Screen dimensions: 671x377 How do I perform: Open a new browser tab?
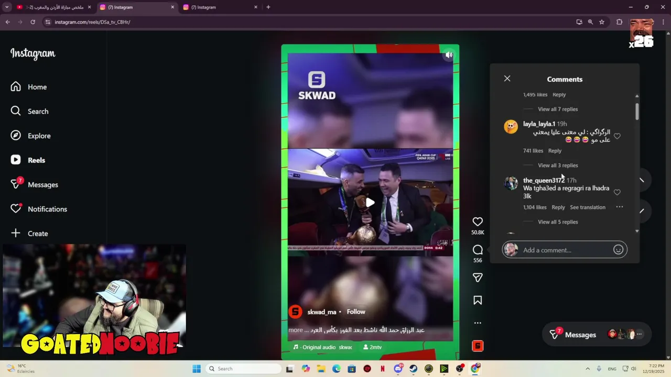coord(268,7)
